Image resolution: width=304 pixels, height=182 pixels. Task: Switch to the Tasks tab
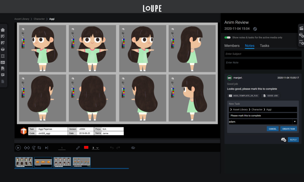264,46
